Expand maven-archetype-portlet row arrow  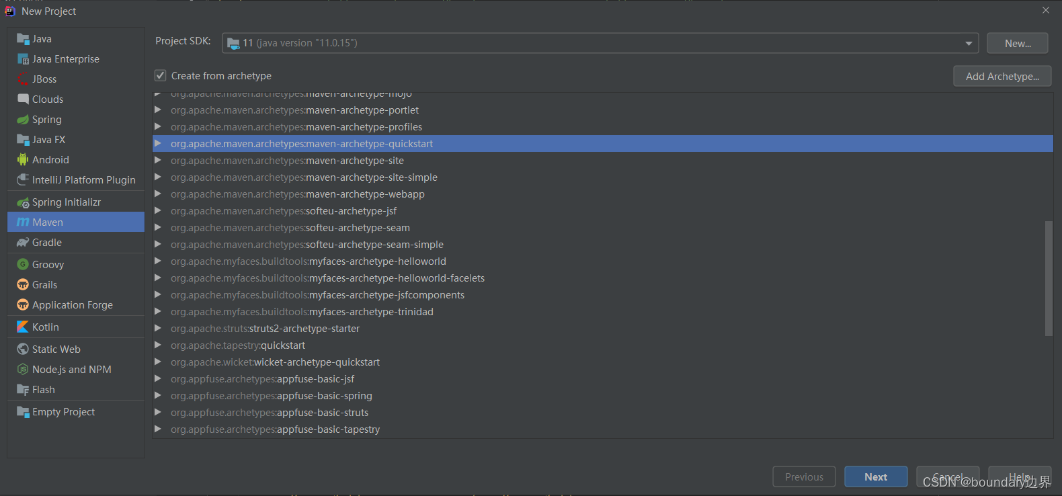point(158,110)
